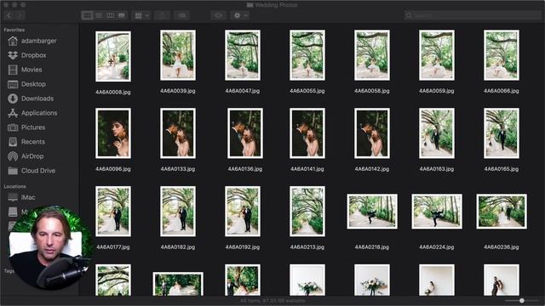Click file name 4A6A0213.jpg

coord(307,247)
